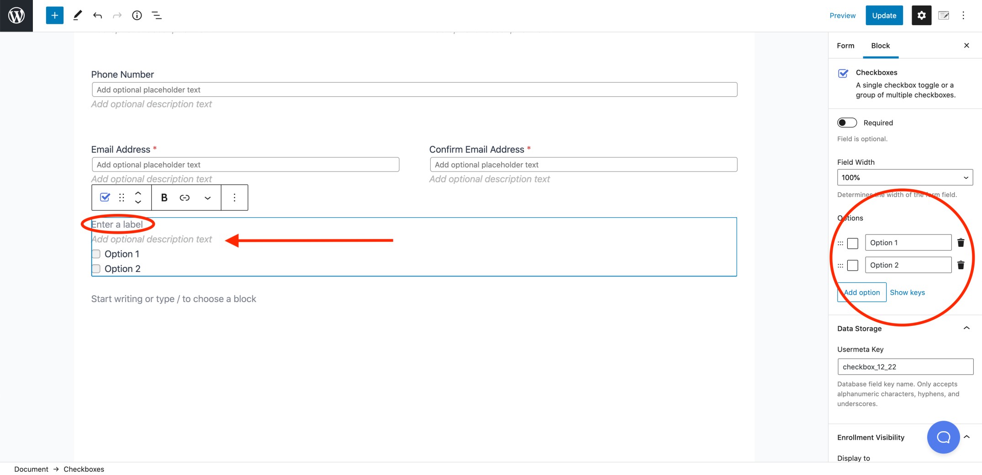Click description text under Phone Number

tap(151, 104)
